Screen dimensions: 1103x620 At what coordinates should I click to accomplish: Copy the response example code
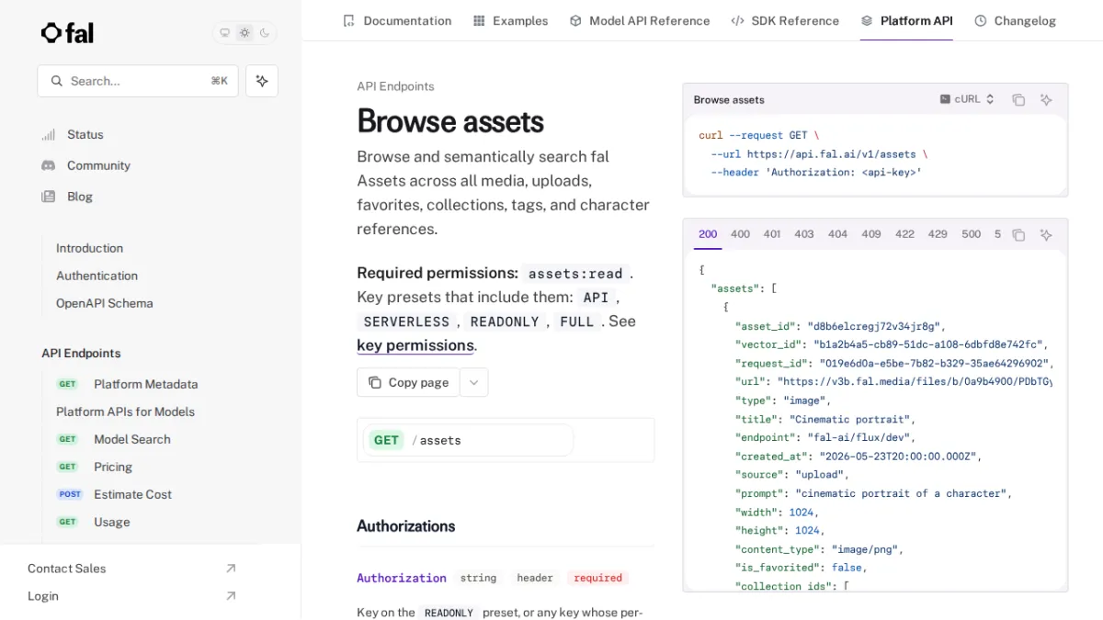pos(1018,235)
